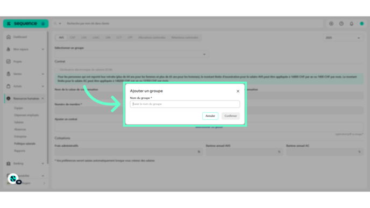Switch to the LAA tab

pos(84,38)
